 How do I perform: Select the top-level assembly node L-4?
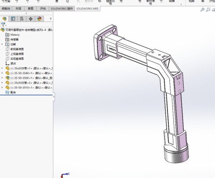click(26, 30)
